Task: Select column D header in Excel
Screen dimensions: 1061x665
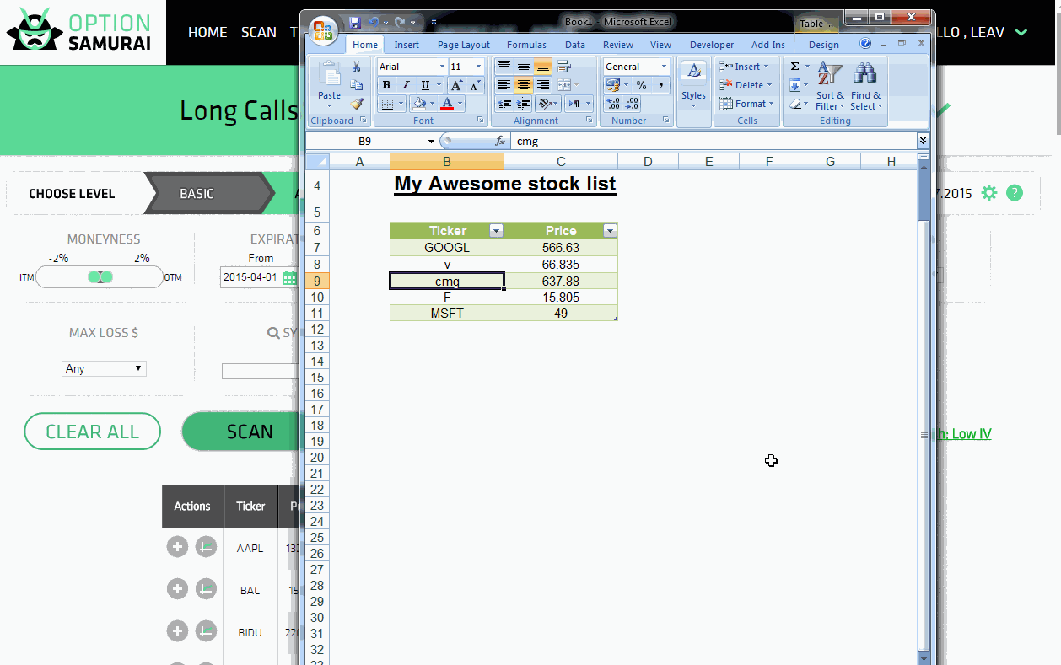Action: click(648, 162)
